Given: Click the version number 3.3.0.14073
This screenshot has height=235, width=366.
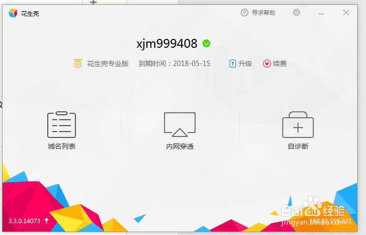Looking at the screenshot, I should [24, 221].
